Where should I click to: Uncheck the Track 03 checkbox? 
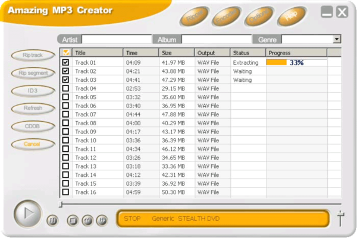[x=66, y=80]
